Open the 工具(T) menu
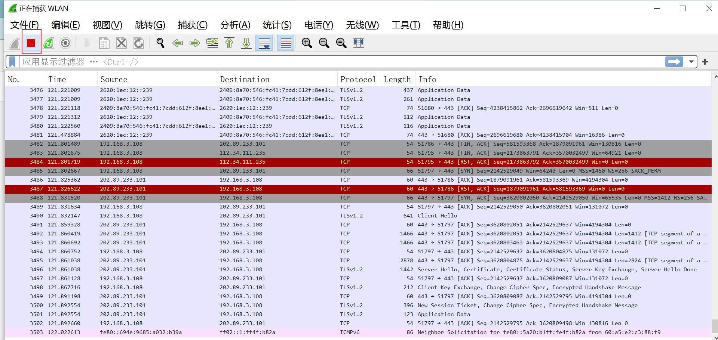The height and width of the screenshot is (340, 718). point(406,25)
